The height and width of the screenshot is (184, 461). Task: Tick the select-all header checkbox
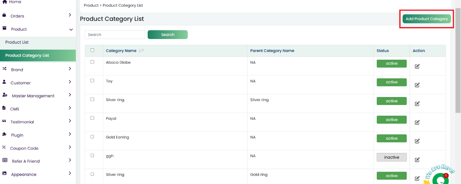tap(93, 50)
